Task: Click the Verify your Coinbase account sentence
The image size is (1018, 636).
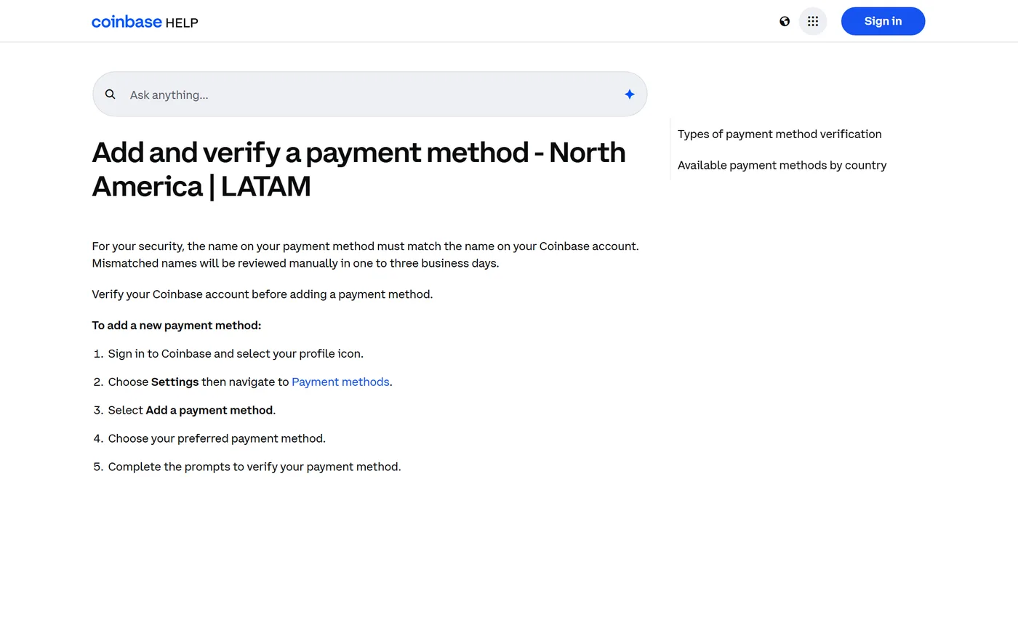Action: [262, 294]
